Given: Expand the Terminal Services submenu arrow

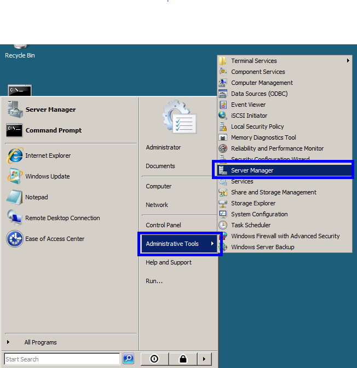Looking at the screenshot, I should click(348, 61).
